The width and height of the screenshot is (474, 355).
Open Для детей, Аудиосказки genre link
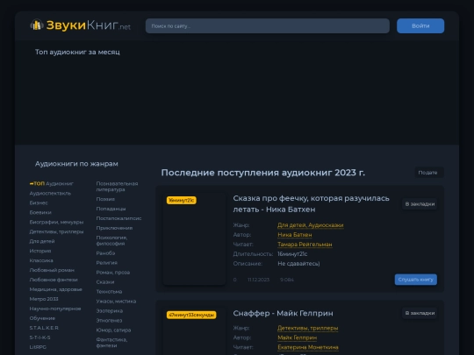click(311, 225)
